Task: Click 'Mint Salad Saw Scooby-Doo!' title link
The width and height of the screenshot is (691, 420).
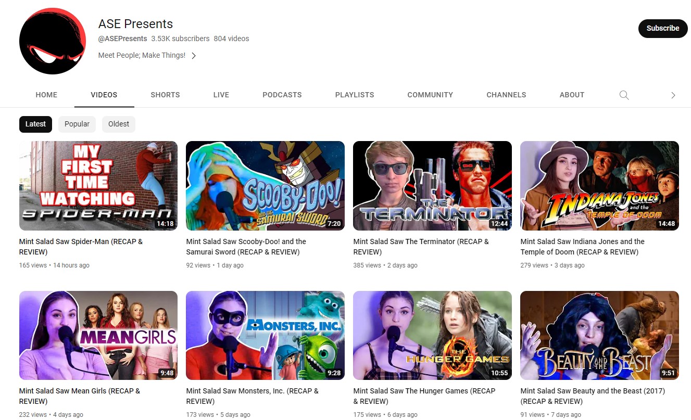Action: tap(246, 247)
